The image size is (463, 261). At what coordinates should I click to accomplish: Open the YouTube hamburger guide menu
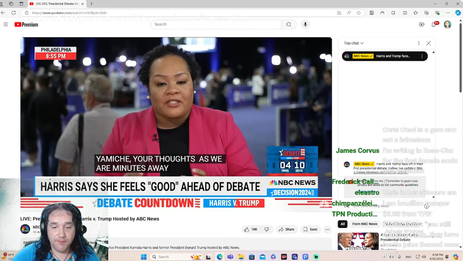pyautogui.click(x=6, y=25)
